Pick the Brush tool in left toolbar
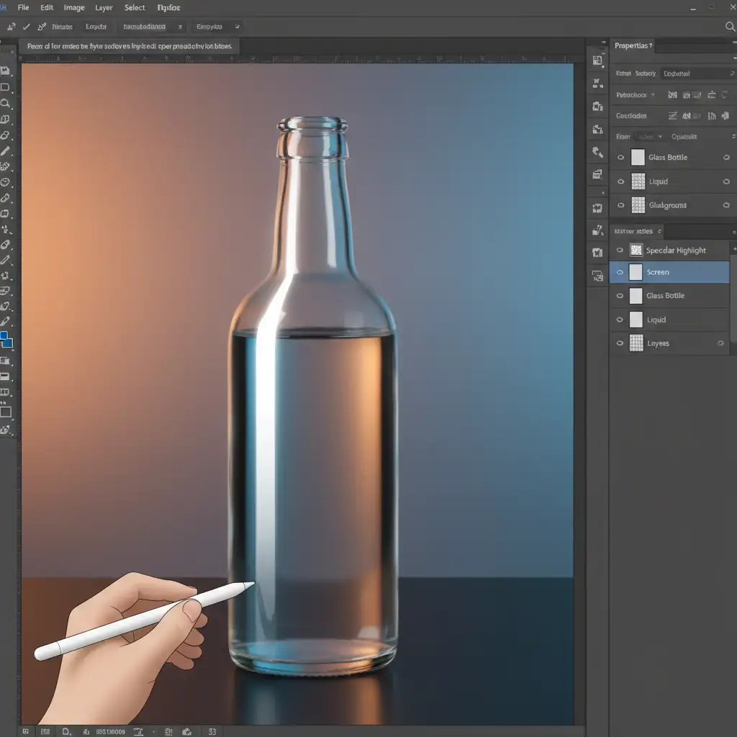This screenshot has width=737, height=737. point(5,151)
